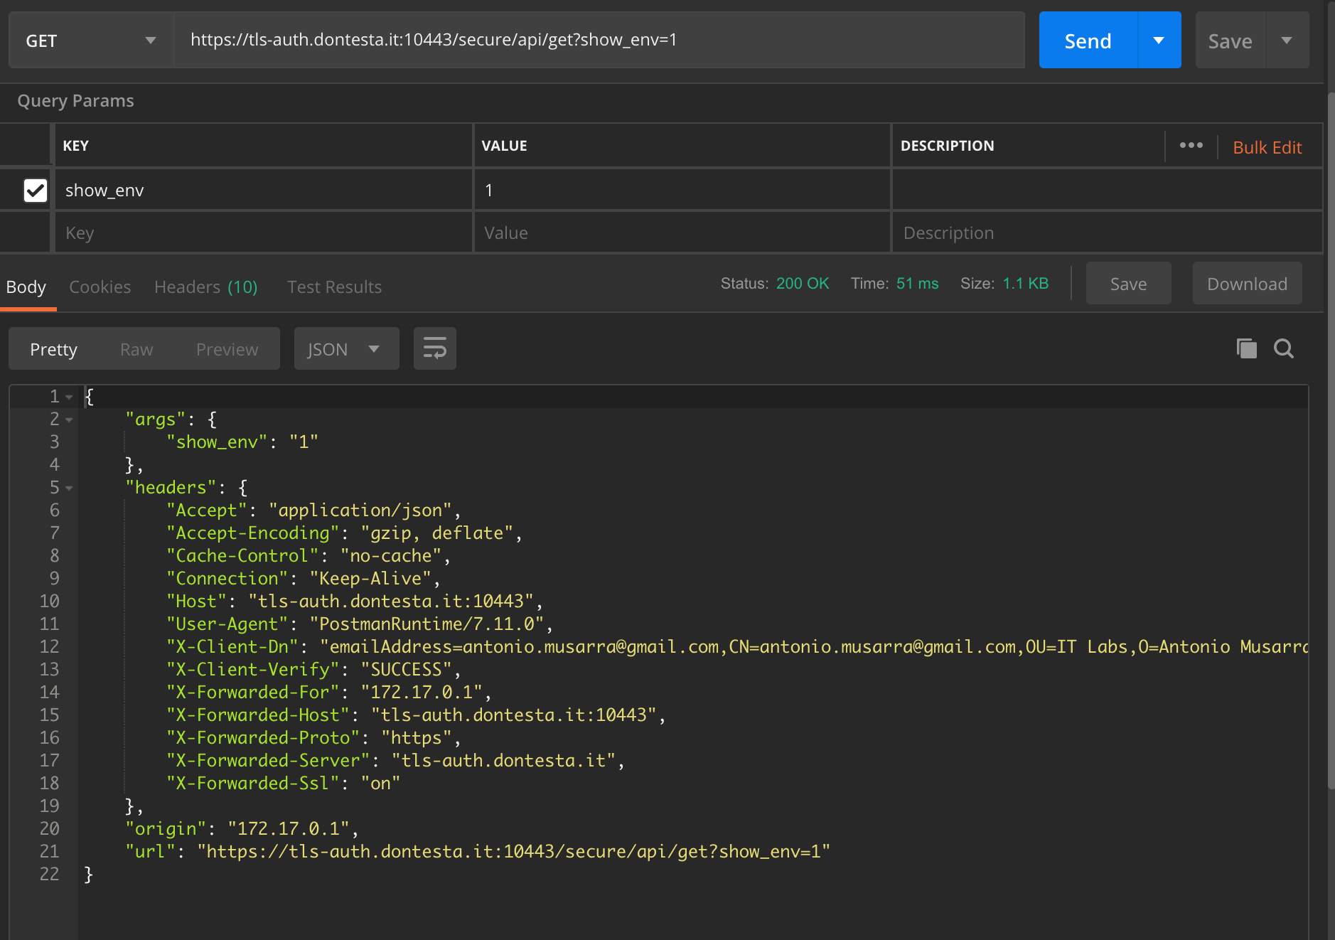Collapse the headers object at line 5

tap(69, 488)
